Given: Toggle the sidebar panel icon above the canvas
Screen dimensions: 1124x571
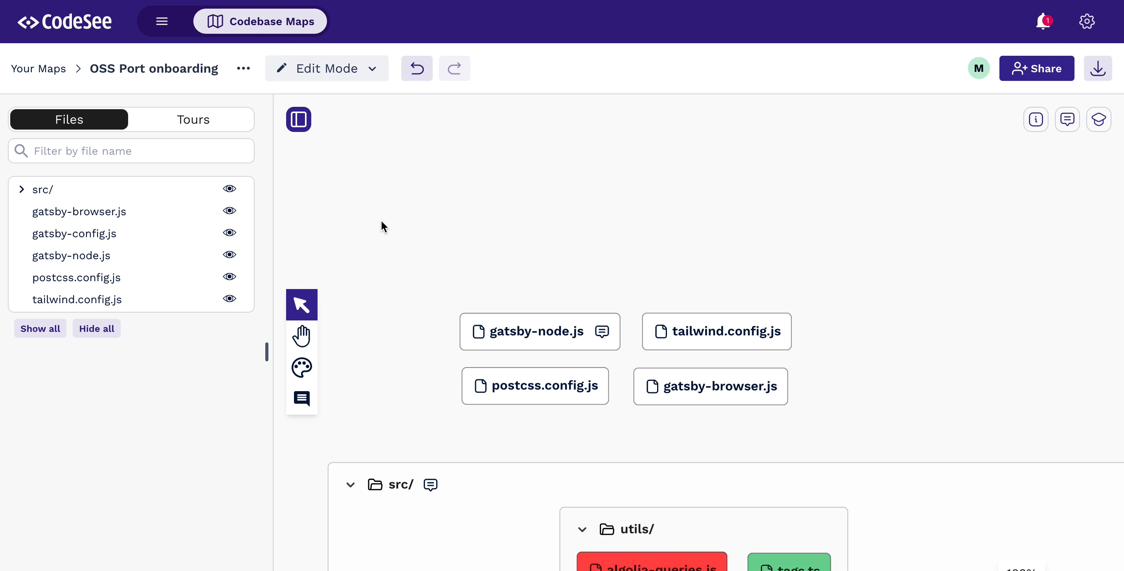Looking at the screenshot, I should click(x=298, y=119).
